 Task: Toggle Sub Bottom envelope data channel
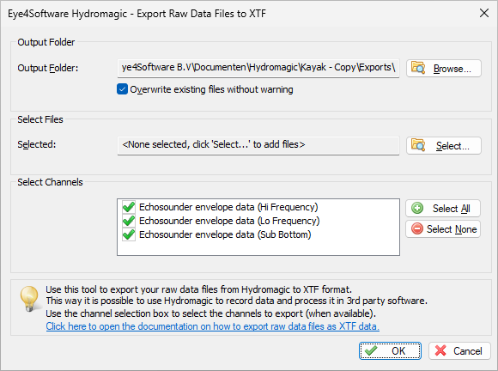[129, 234]
